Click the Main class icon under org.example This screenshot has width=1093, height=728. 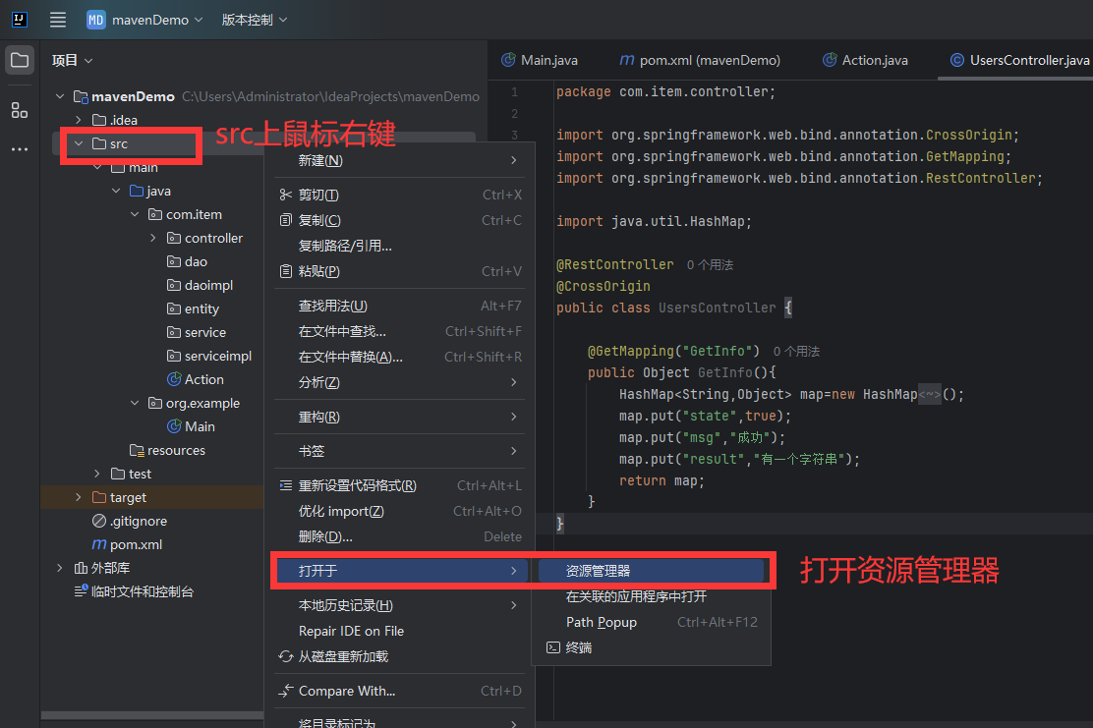coord(173,426)
